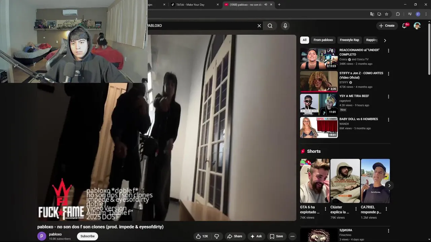
Task: Open BABY DOLL vs 6 HOMBRES thumbnail
Action: pyautogui.click(x=319, y=127)
